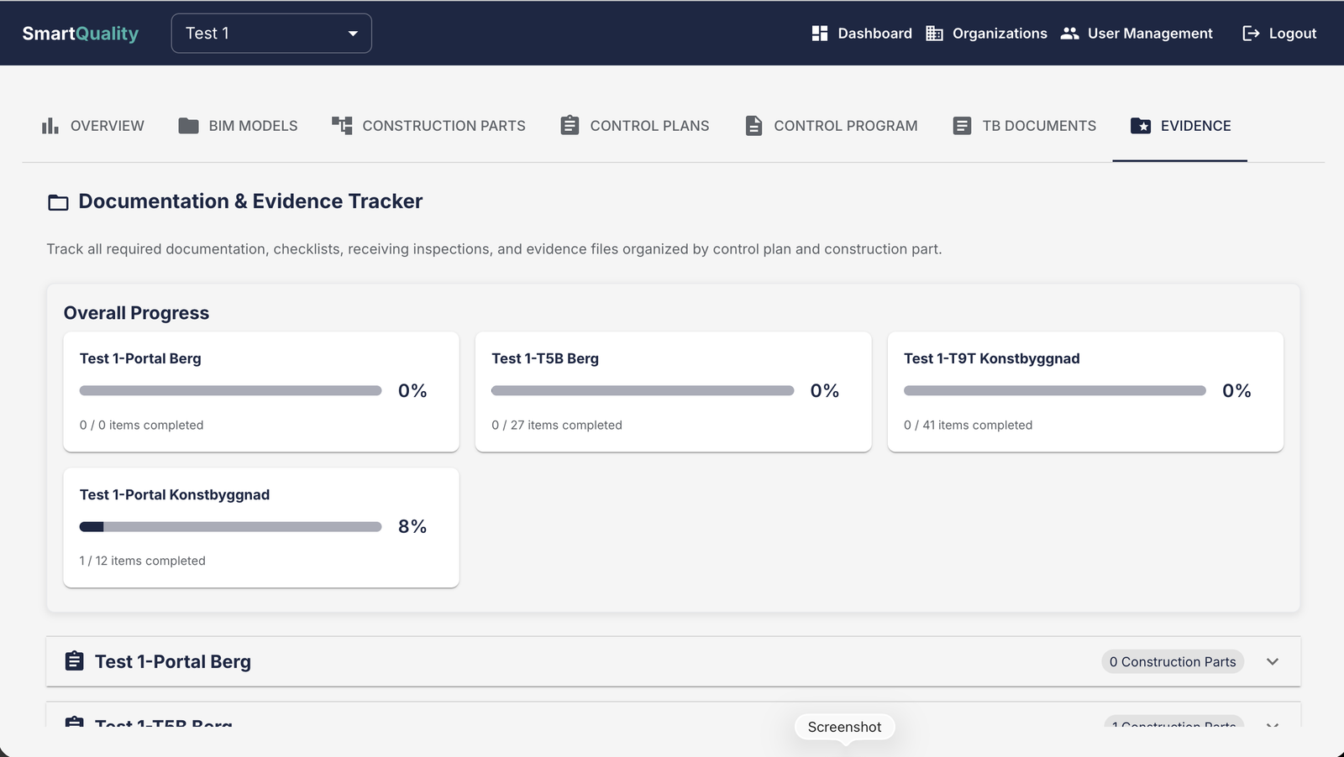Click the Overview bar chart icon
The height and width of the screenshot is (757, 1344).
click(50, 126)
